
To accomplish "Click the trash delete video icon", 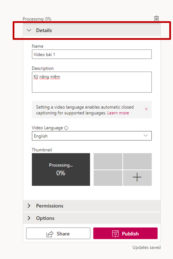I will point(156,19).
